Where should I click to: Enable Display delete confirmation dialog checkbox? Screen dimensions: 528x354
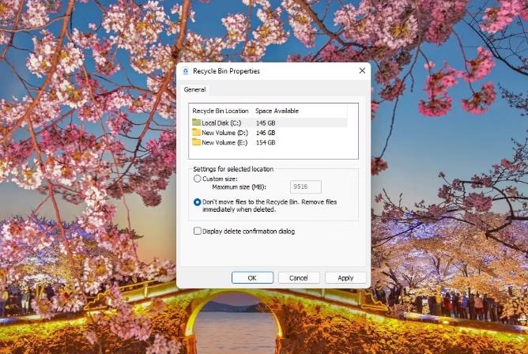tap(198, 231)
